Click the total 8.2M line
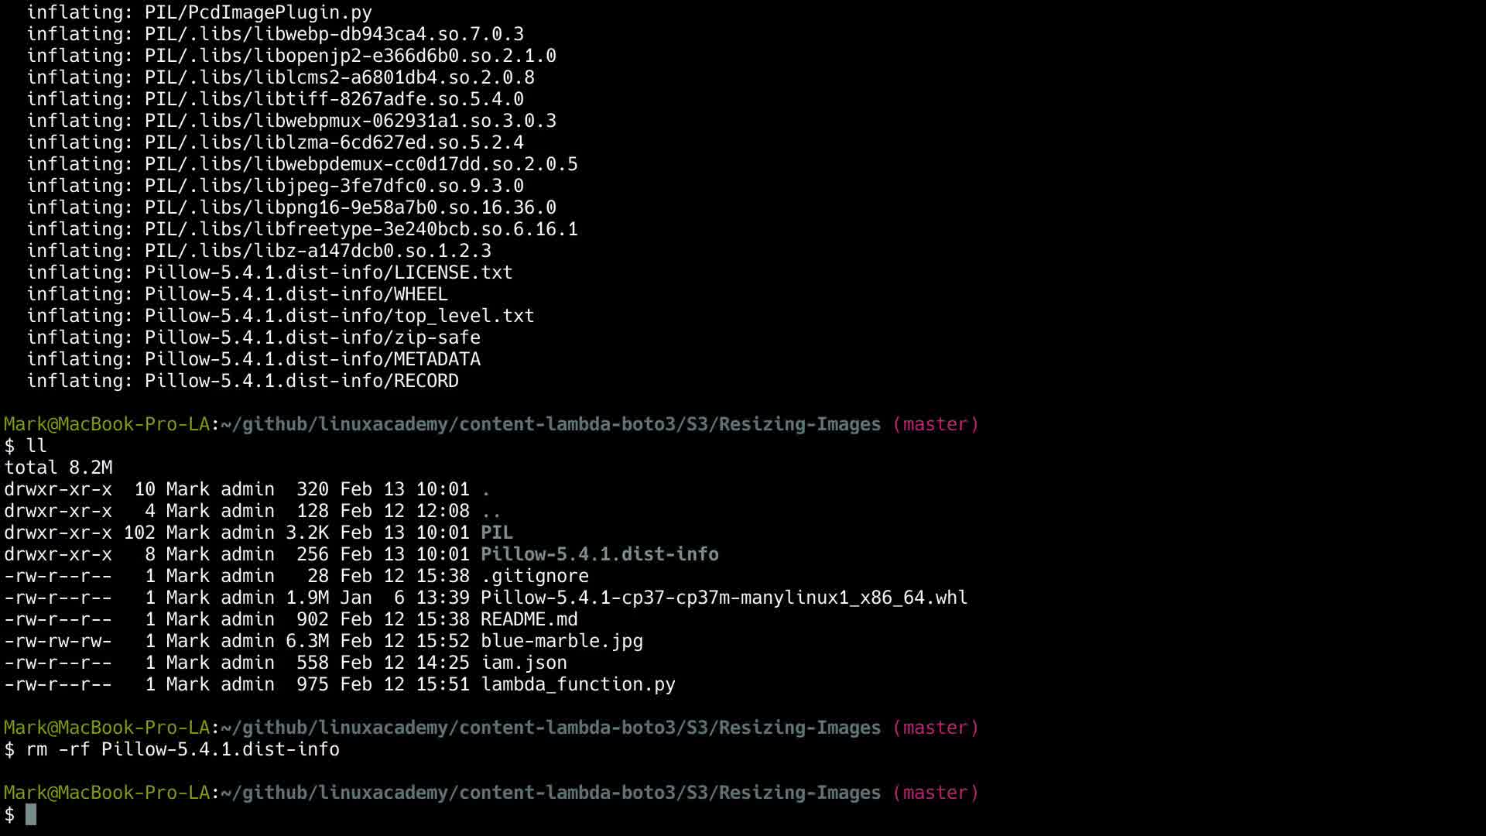Viewport: 1486px width, 836px height. tap(58, 468)
